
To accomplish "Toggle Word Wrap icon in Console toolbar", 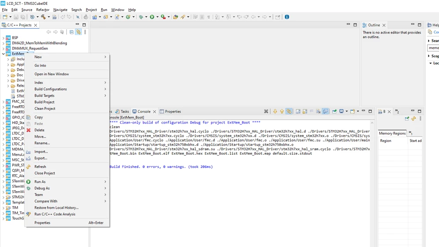I will coord(311,111).
